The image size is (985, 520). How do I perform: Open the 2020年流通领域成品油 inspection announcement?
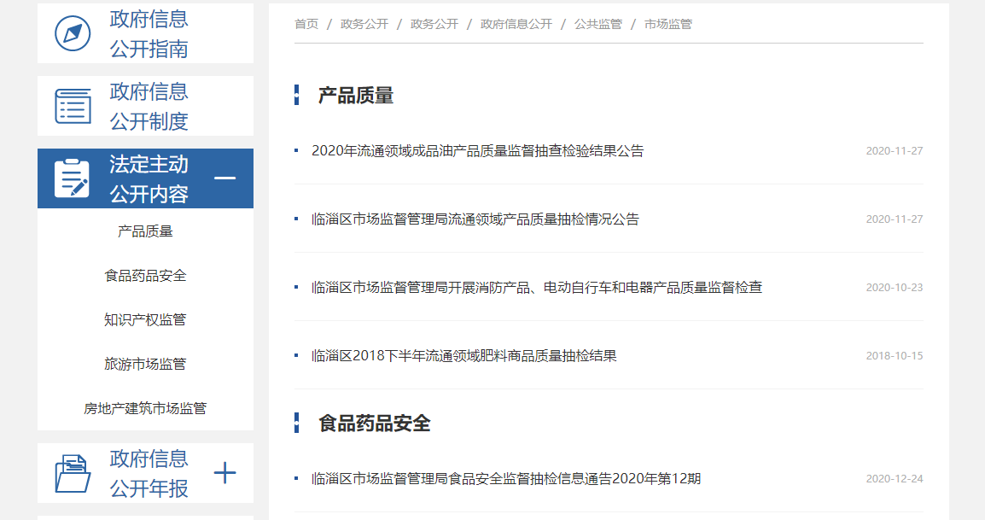coord(477,151)
